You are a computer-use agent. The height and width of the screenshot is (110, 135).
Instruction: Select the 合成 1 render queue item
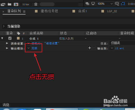[34, 38]
